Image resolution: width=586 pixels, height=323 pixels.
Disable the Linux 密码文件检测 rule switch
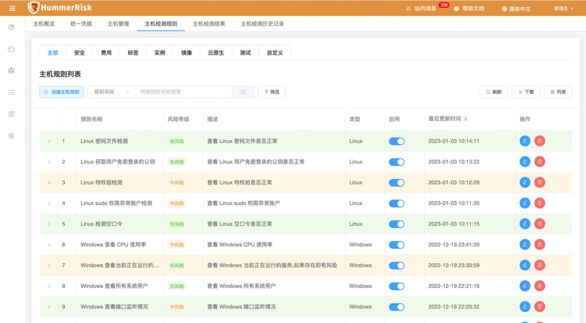(397, 141)
